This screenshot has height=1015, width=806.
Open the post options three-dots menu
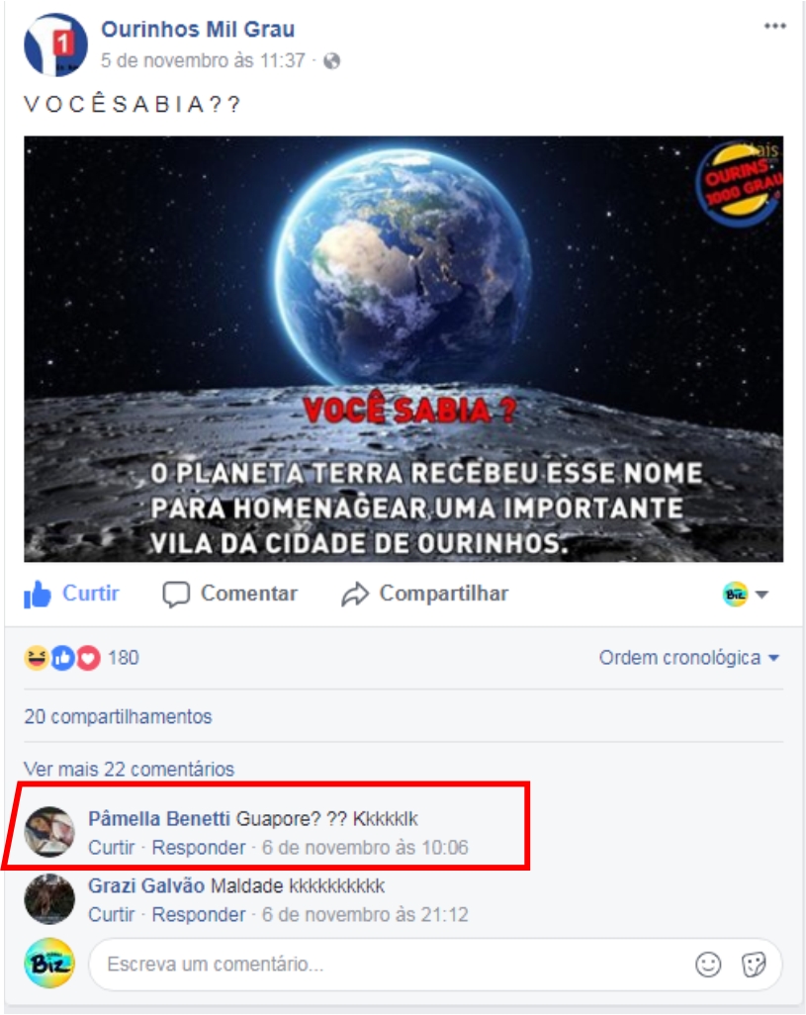click(x=775, y=26)
